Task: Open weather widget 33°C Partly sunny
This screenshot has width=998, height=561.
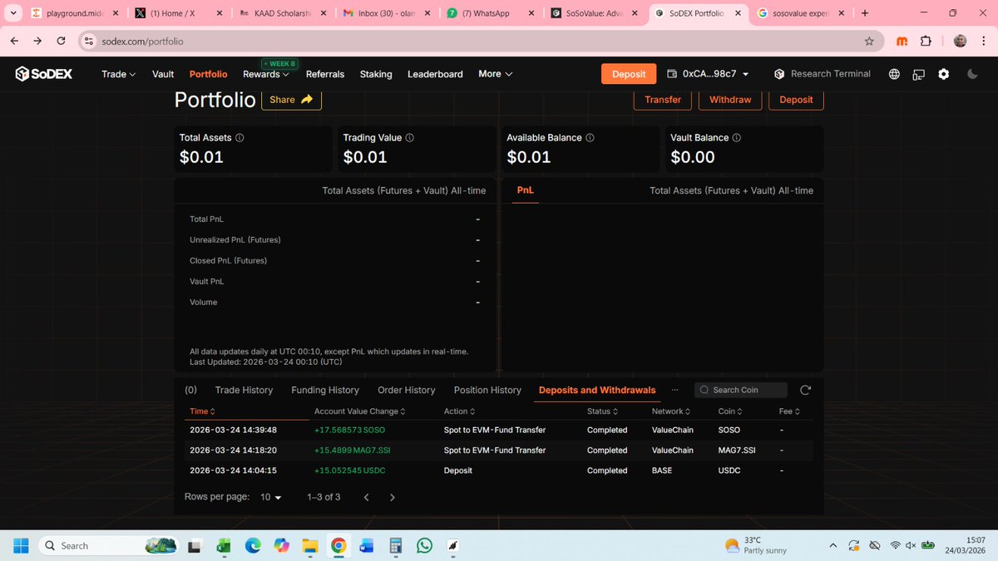Action: (755, 545)
